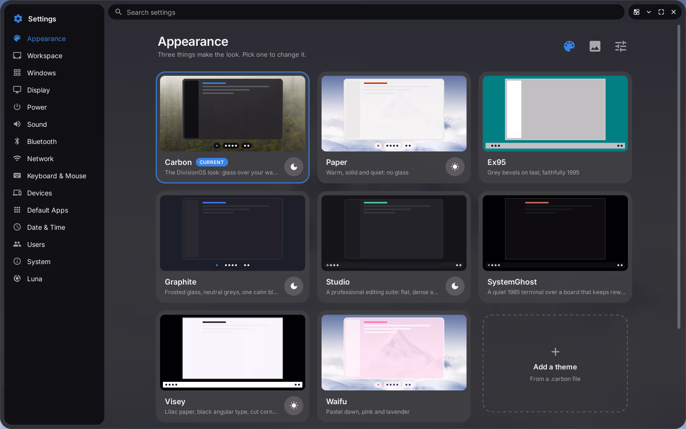The height and width of the screenshot is (429, 686).
Task: Click the Power icon in the sidebar
Action: tap(17, 107)
